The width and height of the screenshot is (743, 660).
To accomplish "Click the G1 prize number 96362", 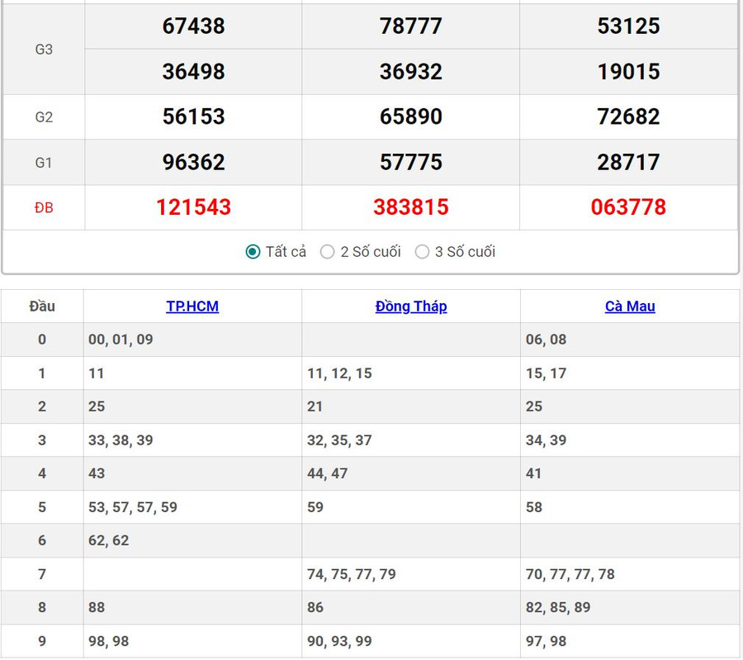I will pyautogui.click(x=193, y=162).
